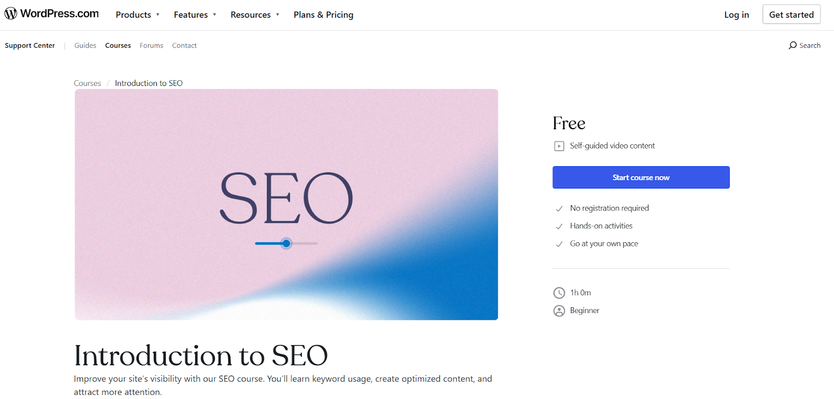The height and width of the screenshot is (399, 834).
Task: Click the checkmark beside Hands-on activities
Action: tap(559, 226)
